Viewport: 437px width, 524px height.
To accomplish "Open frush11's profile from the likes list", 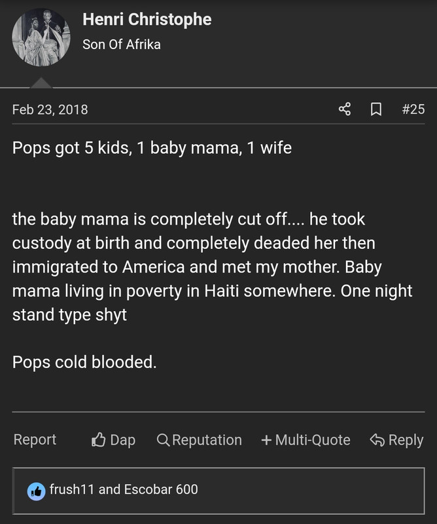I will pyautogui.click(x=72, y=489).
